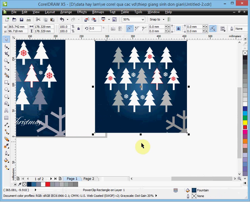Toggle the round corner type button

[x=130, y=29]
